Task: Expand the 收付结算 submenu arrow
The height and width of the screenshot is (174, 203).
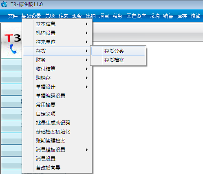Action: [x=87, y=69]
